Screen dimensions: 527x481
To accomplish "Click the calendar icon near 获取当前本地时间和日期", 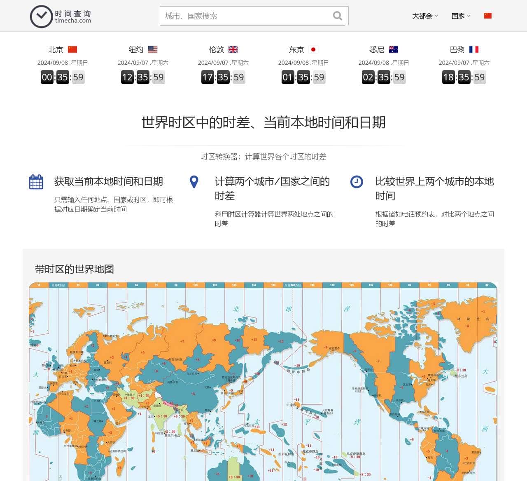I will pos(36,181).
